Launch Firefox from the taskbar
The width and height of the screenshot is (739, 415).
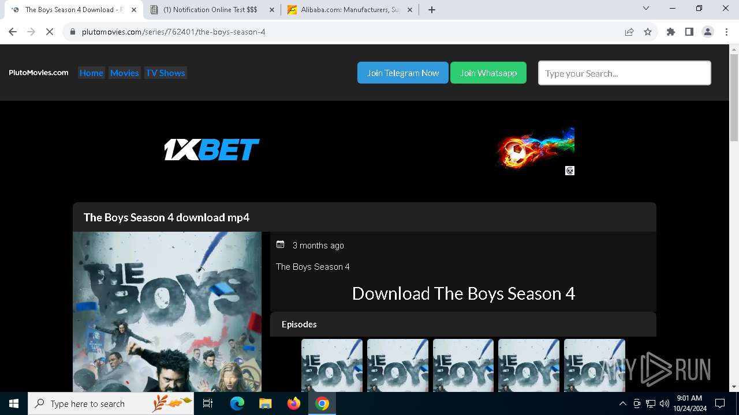[x=294, y=403]
